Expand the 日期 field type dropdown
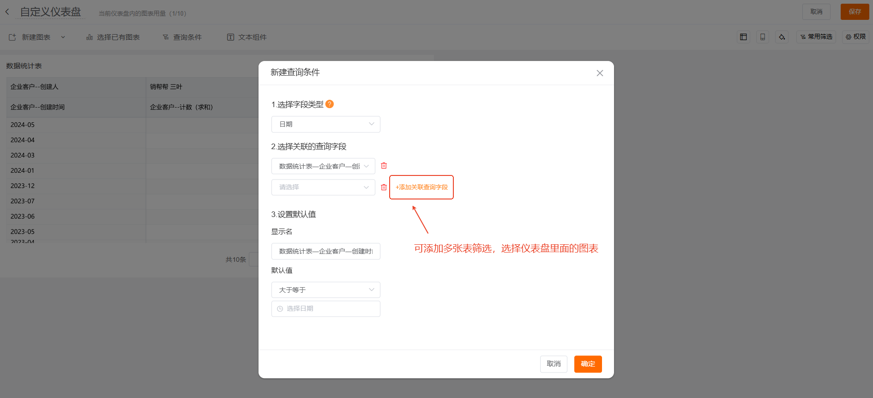 pos(325,124)
